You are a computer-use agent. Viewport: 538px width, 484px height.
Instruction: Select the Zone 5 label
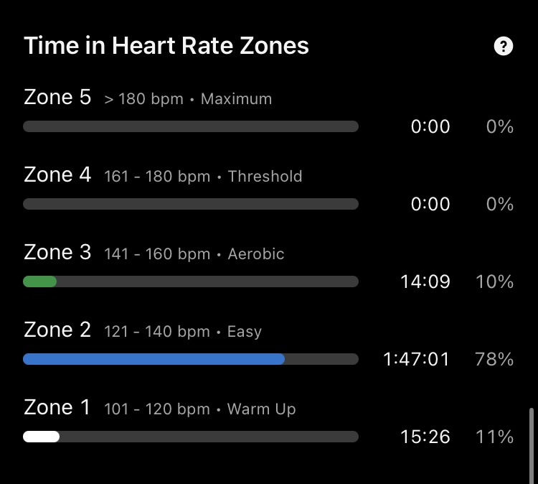[x=57, y=97]
